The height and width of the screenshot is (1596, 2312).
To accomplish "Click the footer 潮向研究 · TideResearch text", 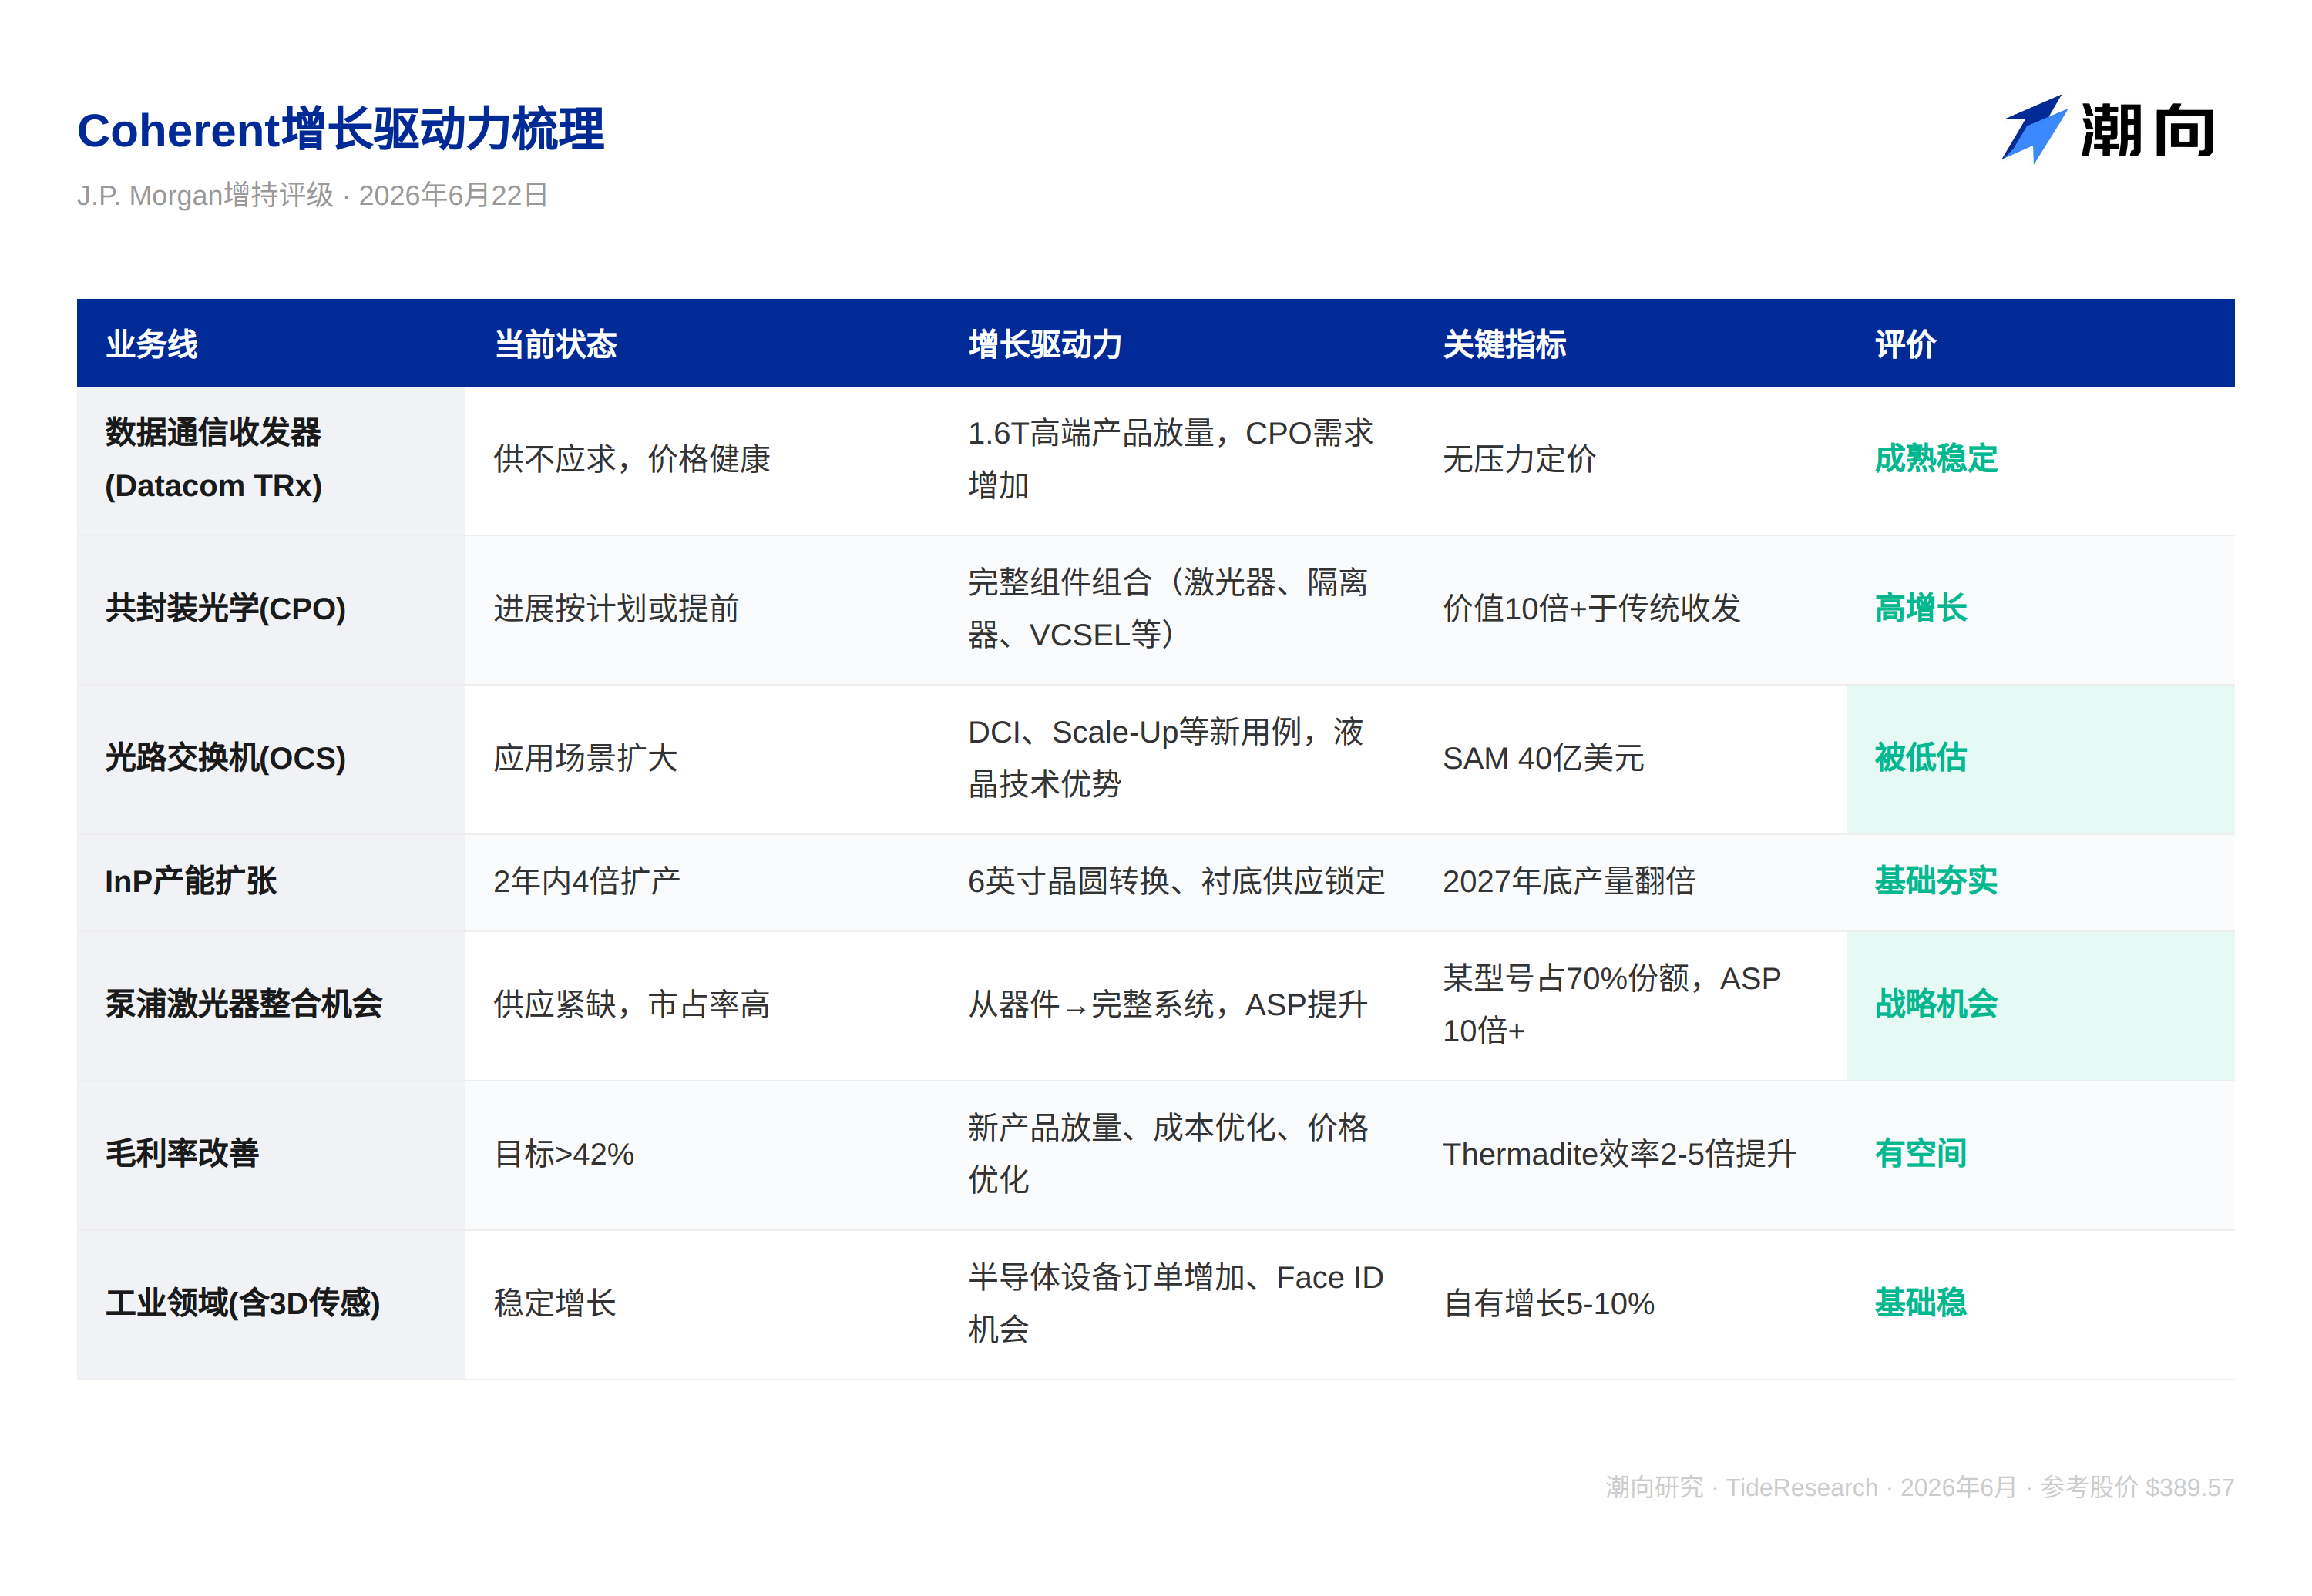I will 1741,1487.
